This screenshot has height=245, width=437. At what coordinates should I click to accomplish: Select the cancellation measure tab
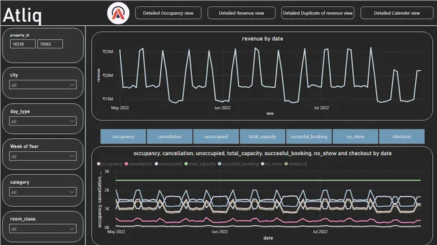pyautogui.click(x=169, y=136)
